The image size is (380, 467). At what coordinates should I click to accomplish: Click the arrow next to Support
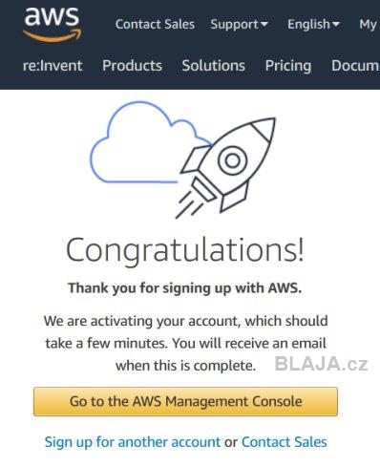point(264,24)
